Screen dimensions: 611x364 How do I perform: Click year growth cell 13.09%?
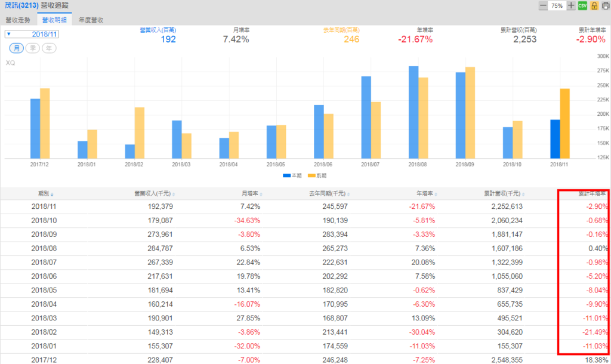(x=423, y=319)
